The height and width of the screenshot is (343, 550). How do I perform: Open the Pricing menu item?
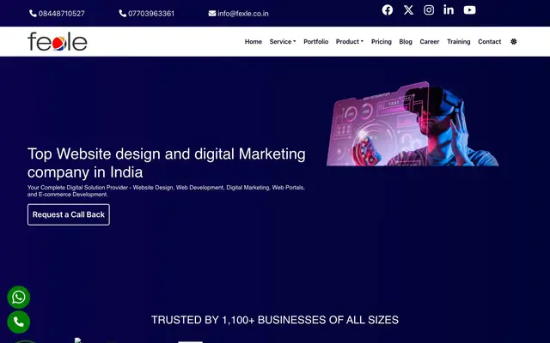click(382, 42)
